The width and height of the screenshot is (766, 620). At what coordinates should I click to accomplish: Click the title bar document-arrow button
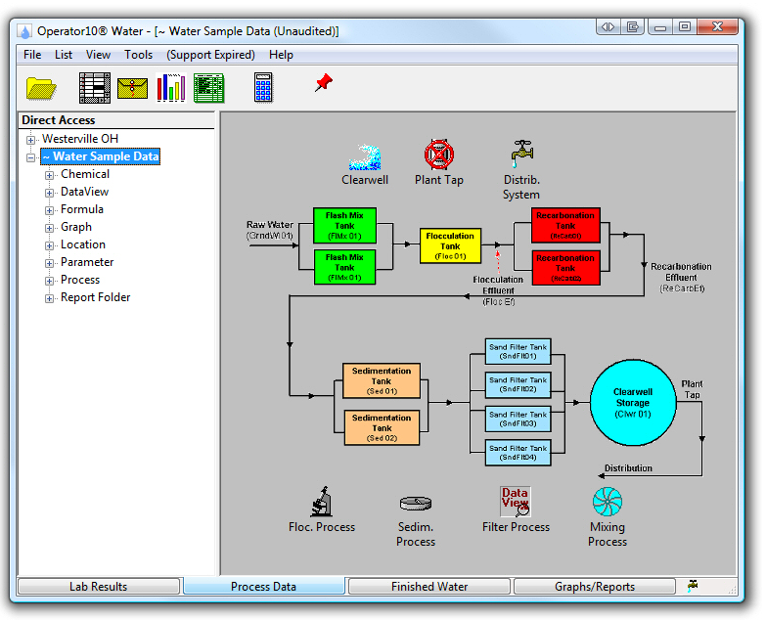click(633, 26)
